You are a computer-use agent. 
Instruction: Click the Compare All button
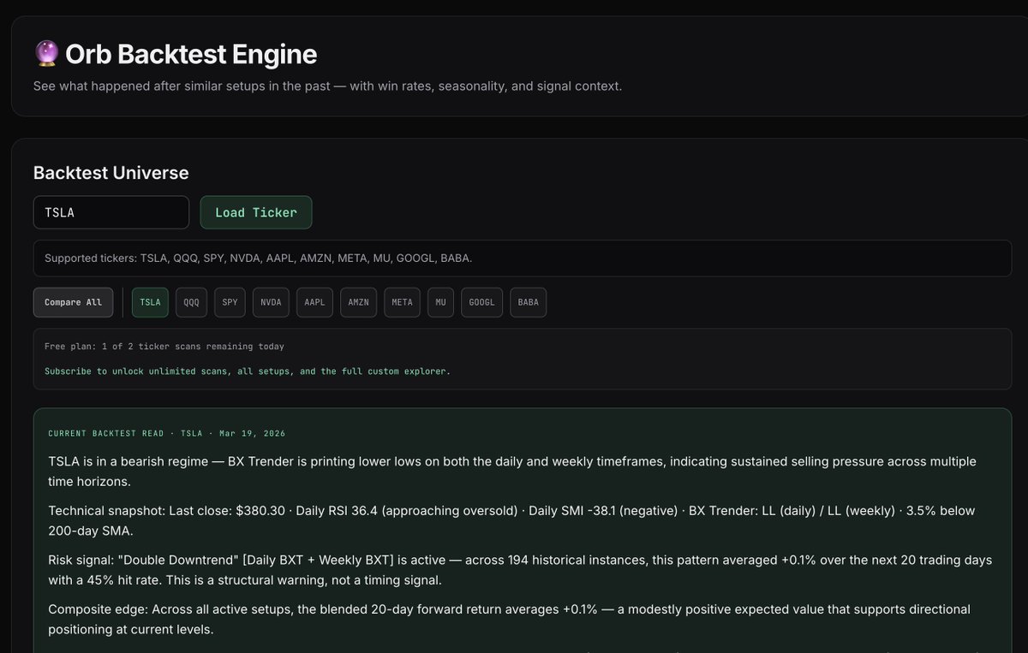tap(73, 302)
